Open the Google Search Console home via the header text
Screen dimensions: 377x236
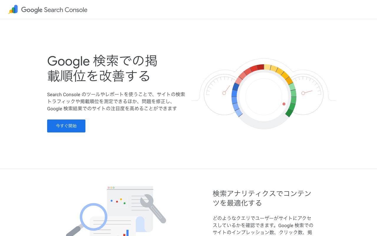[54, 9]
